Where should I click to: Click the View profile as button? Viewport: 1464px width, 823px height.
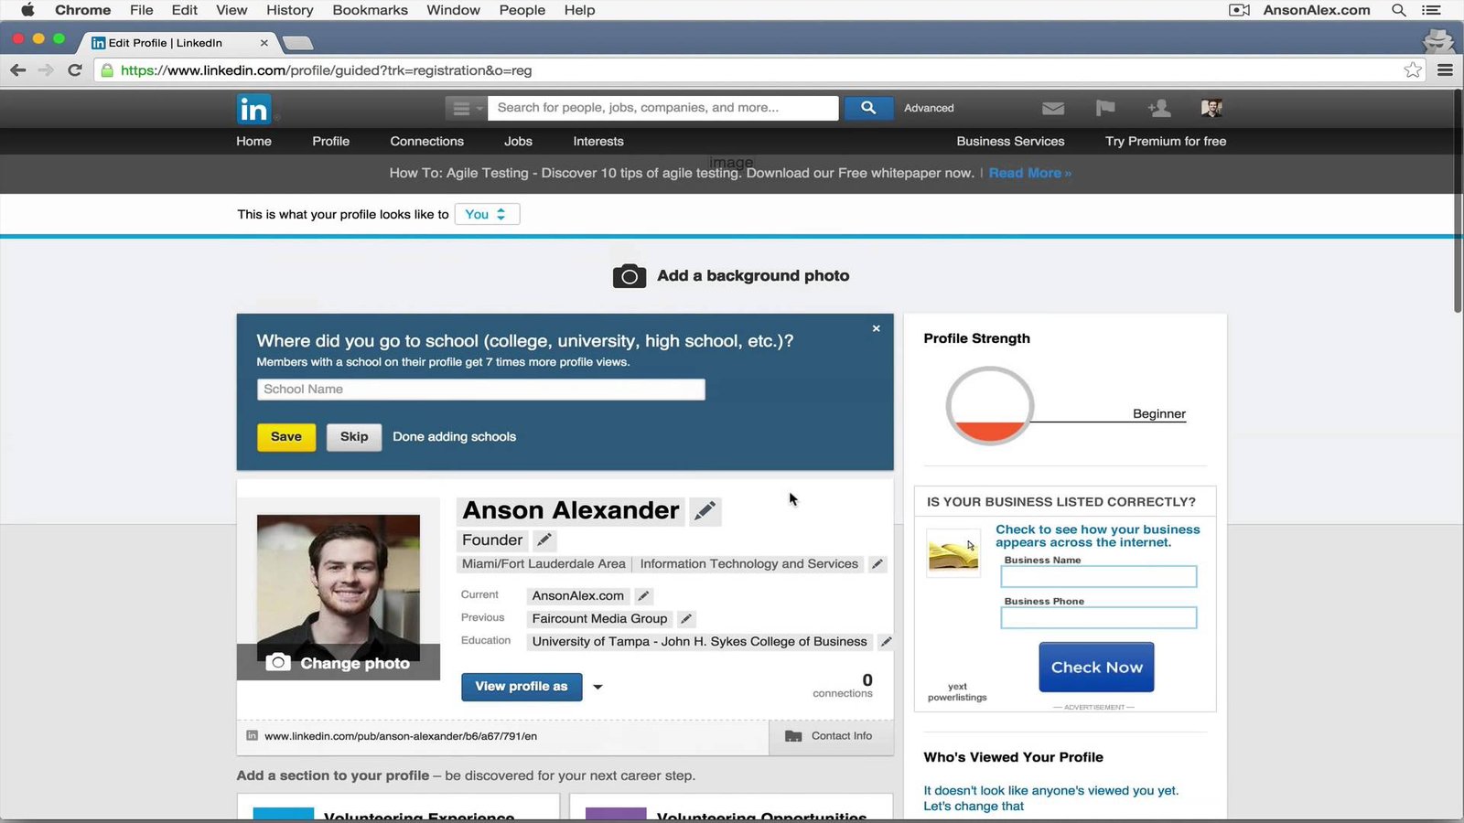[522, 687]
